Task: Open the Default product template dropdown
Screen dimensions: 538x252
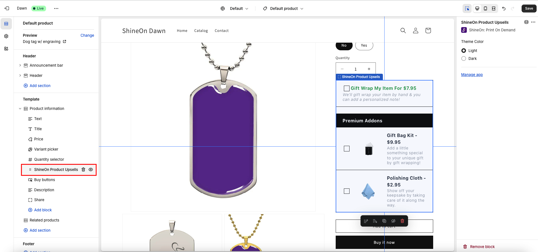Action: pyautogui.click(x=283, y=8)
